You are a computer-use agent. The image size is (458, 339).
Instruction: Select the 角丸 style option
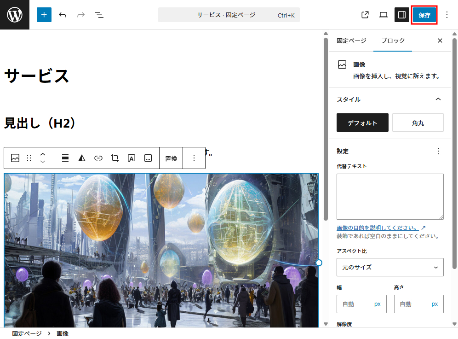click(x=418, y=123)
